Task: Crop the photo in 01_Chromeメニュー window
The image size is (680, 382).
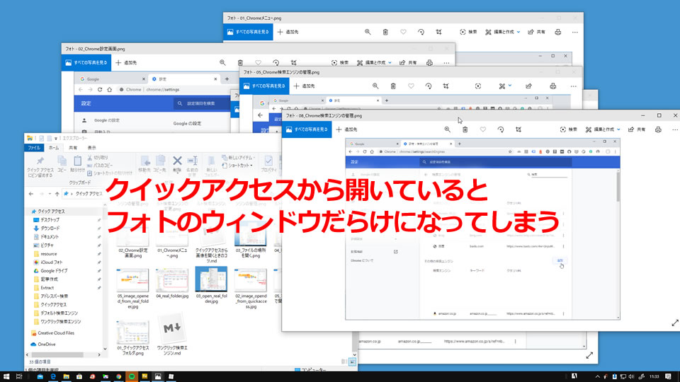Action: (x=438, y=32)
